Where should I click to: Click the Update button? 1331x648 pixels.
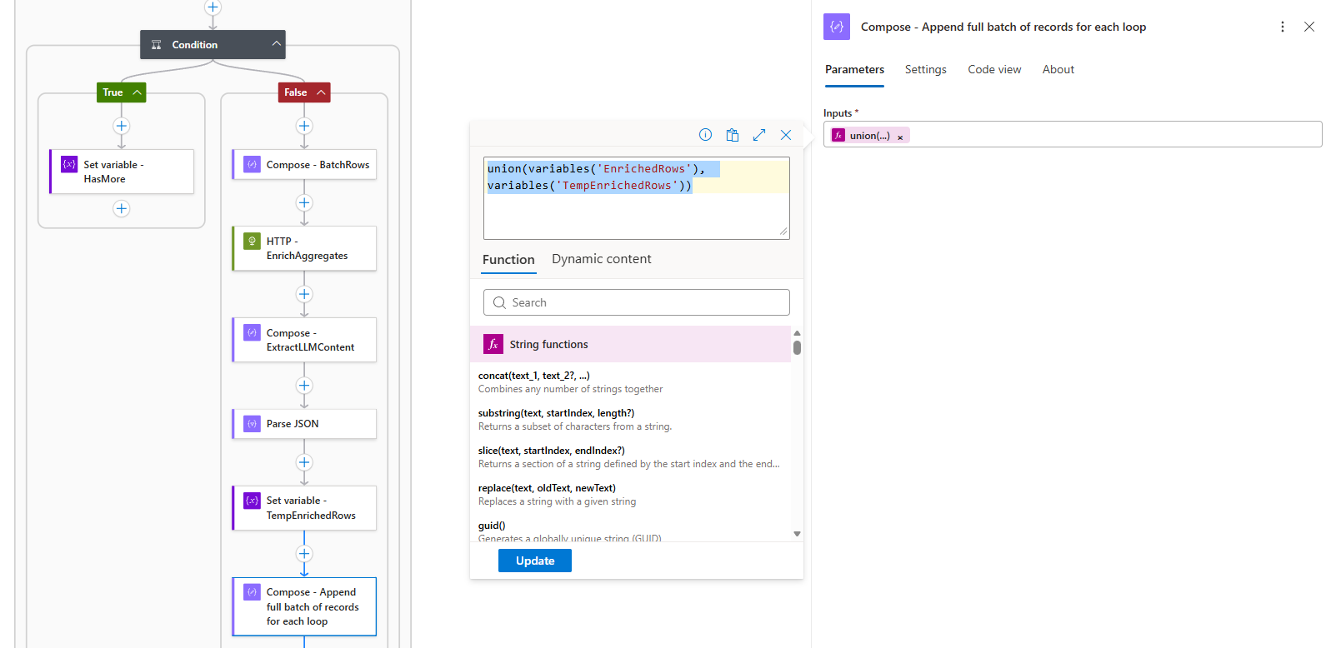[x=534, y=561]
